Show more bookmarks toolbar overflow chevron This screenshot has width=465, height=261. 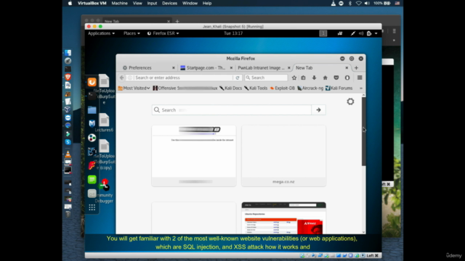coord(361,88)
